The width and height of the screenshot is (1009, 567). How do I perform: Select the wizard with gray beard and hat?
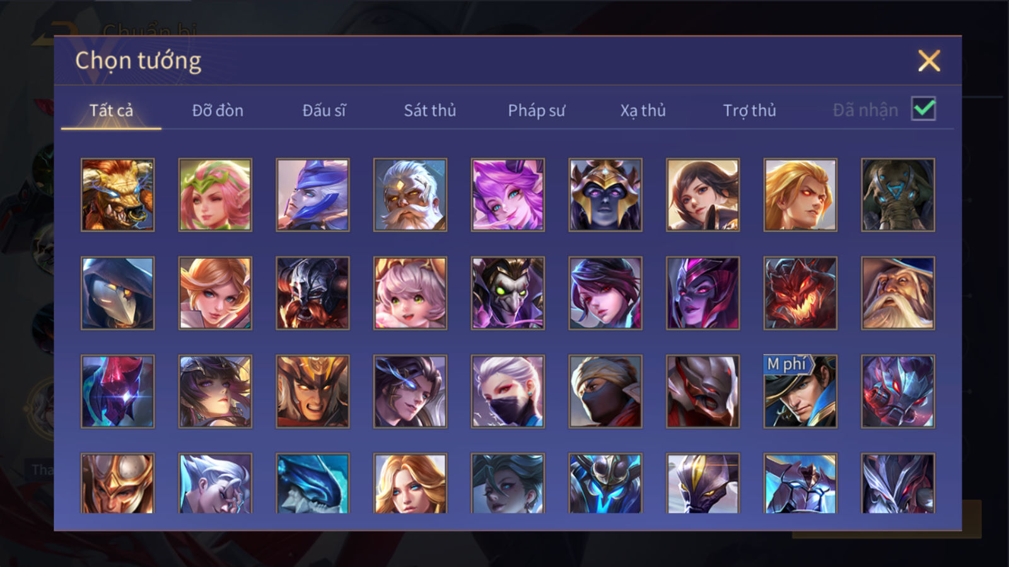click(898, 293)
